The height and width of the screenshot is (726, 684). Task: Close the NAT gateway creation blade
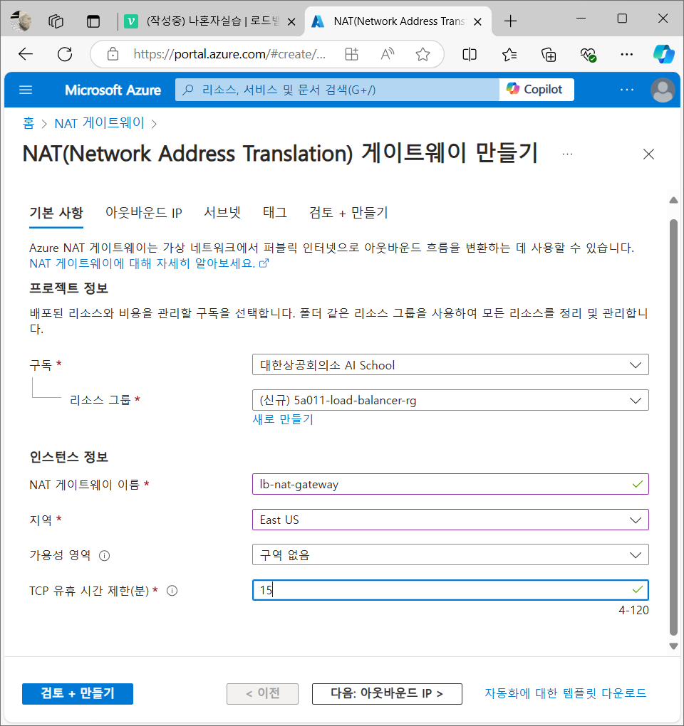[648, 154]
